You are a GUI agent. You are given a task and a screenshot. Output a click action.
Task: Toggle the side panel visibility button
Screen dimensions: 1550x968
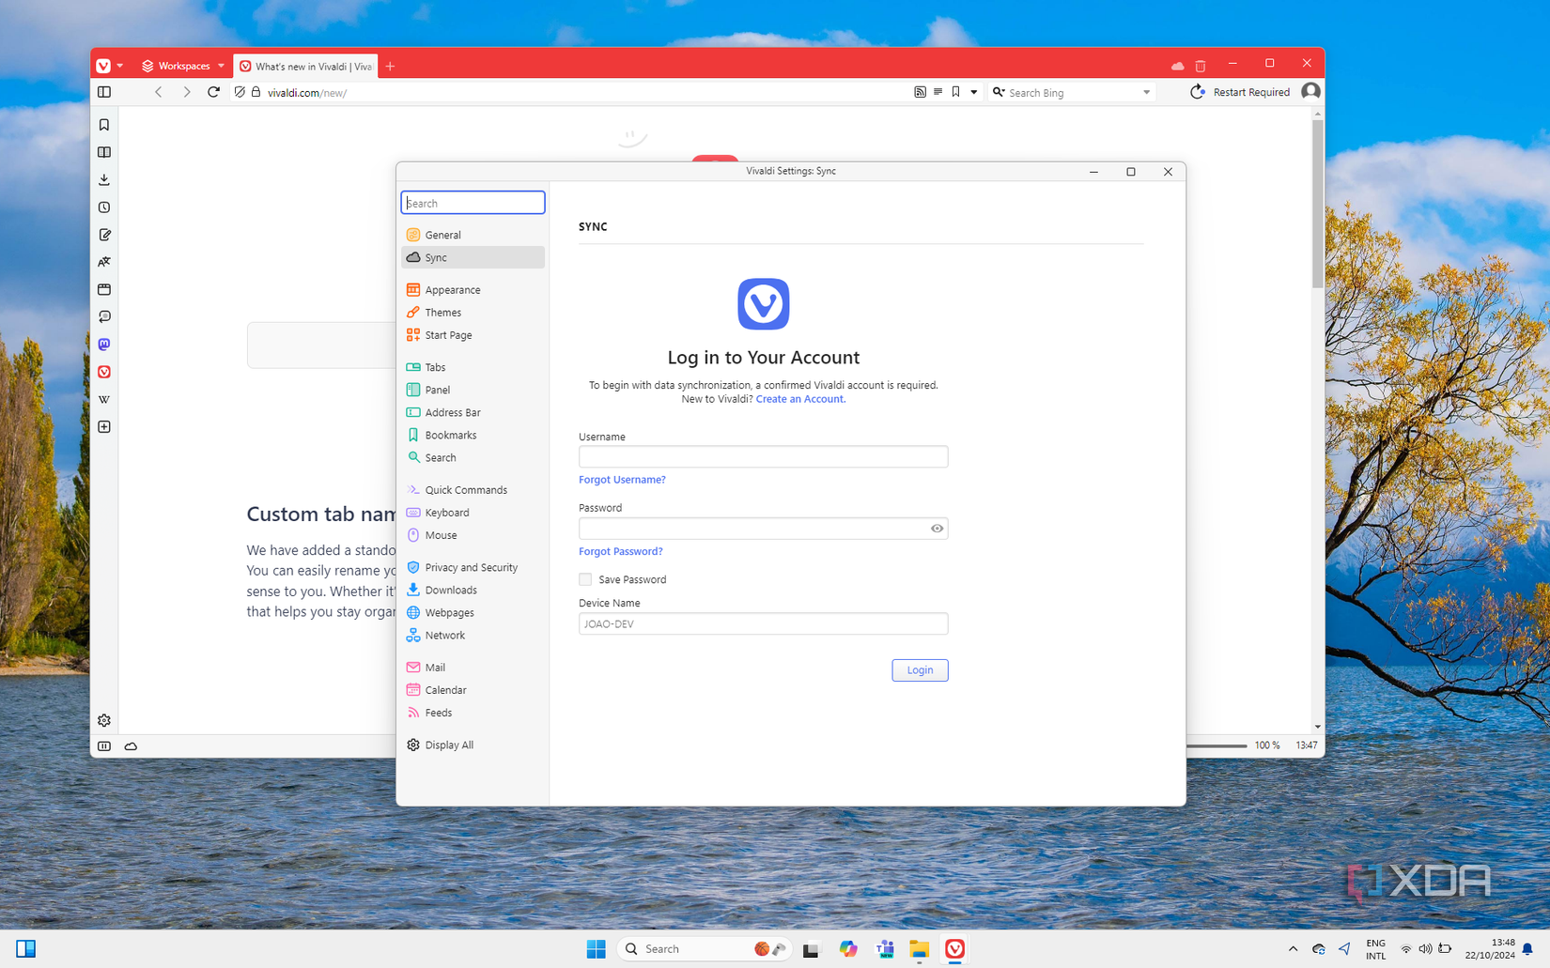pos(104,92)
